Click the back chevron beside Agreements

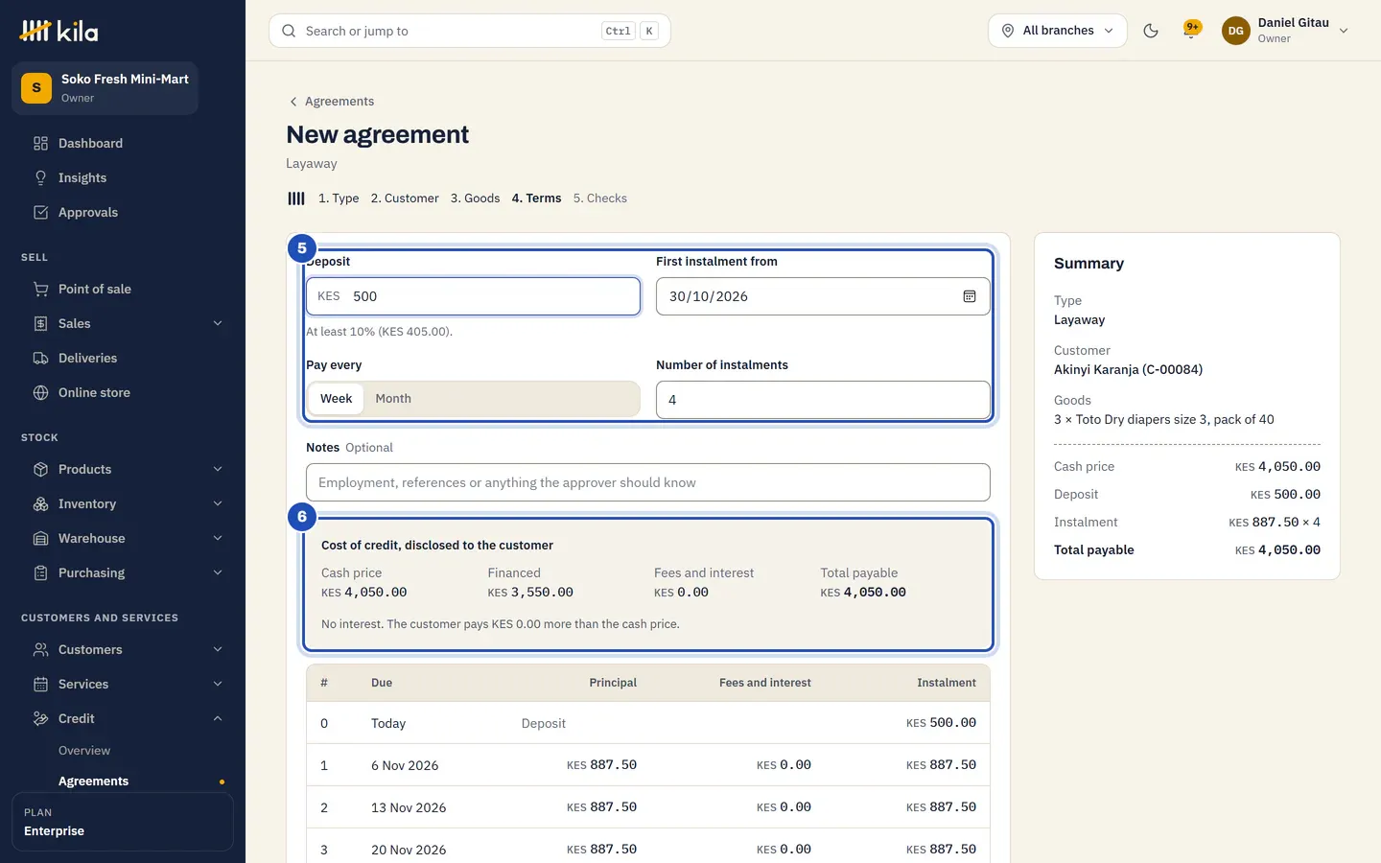(293, 102)
